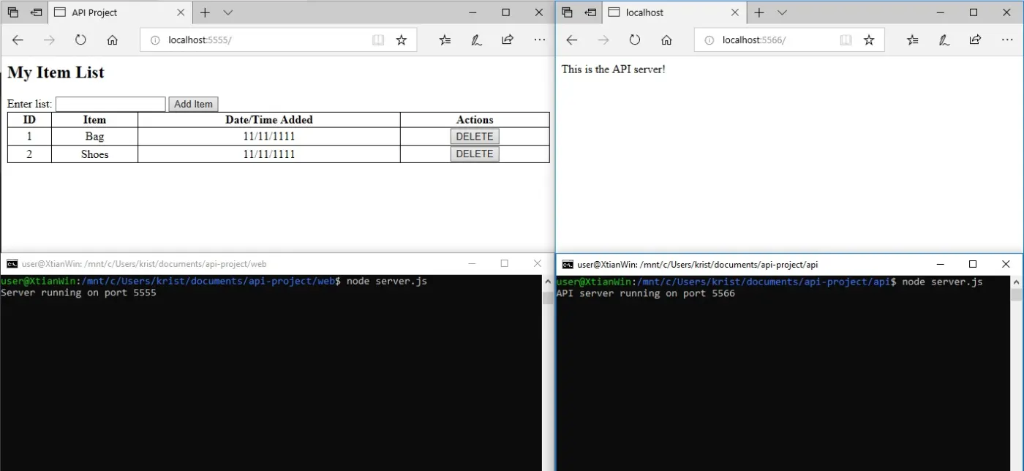Open Settings and more in API Project browser
The width and height of the screenshot is (1024, 471).
(540, 40)
